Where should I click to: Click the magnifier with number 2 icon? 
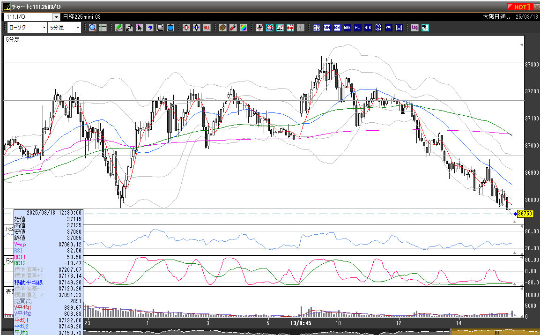[270, 28]
